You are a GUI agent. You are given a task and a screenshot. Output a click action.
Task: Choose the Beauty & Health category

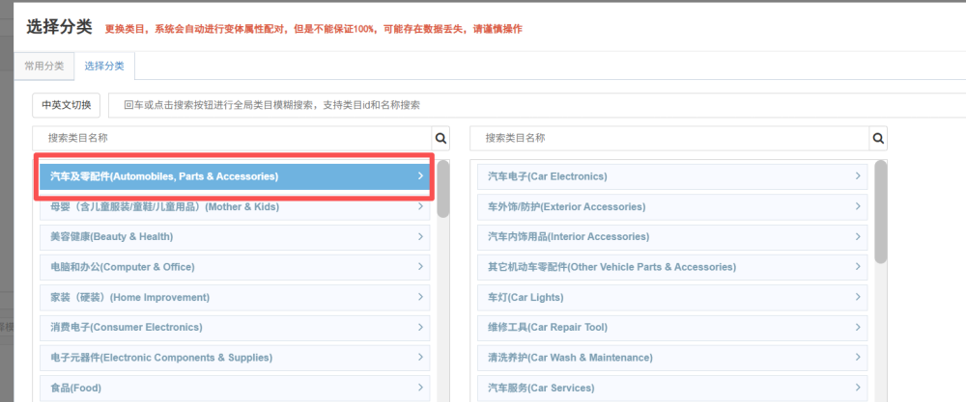[x=235, y=236]
